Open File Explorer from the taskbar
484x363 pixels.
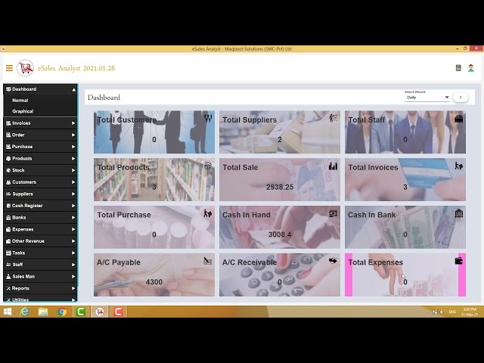coord(43,312)
